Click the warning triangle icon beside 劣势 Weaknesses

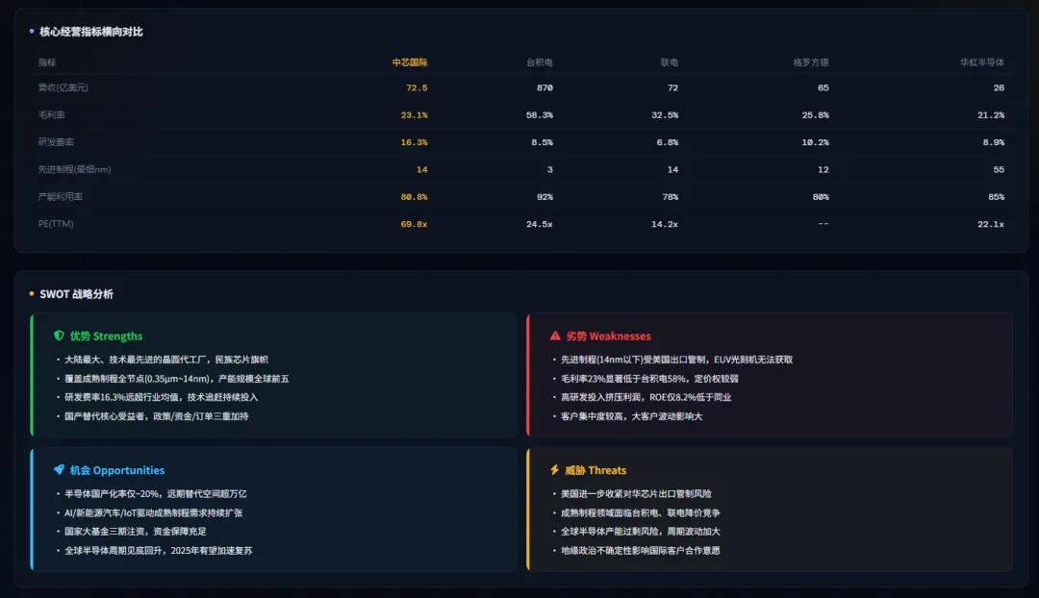555,336
